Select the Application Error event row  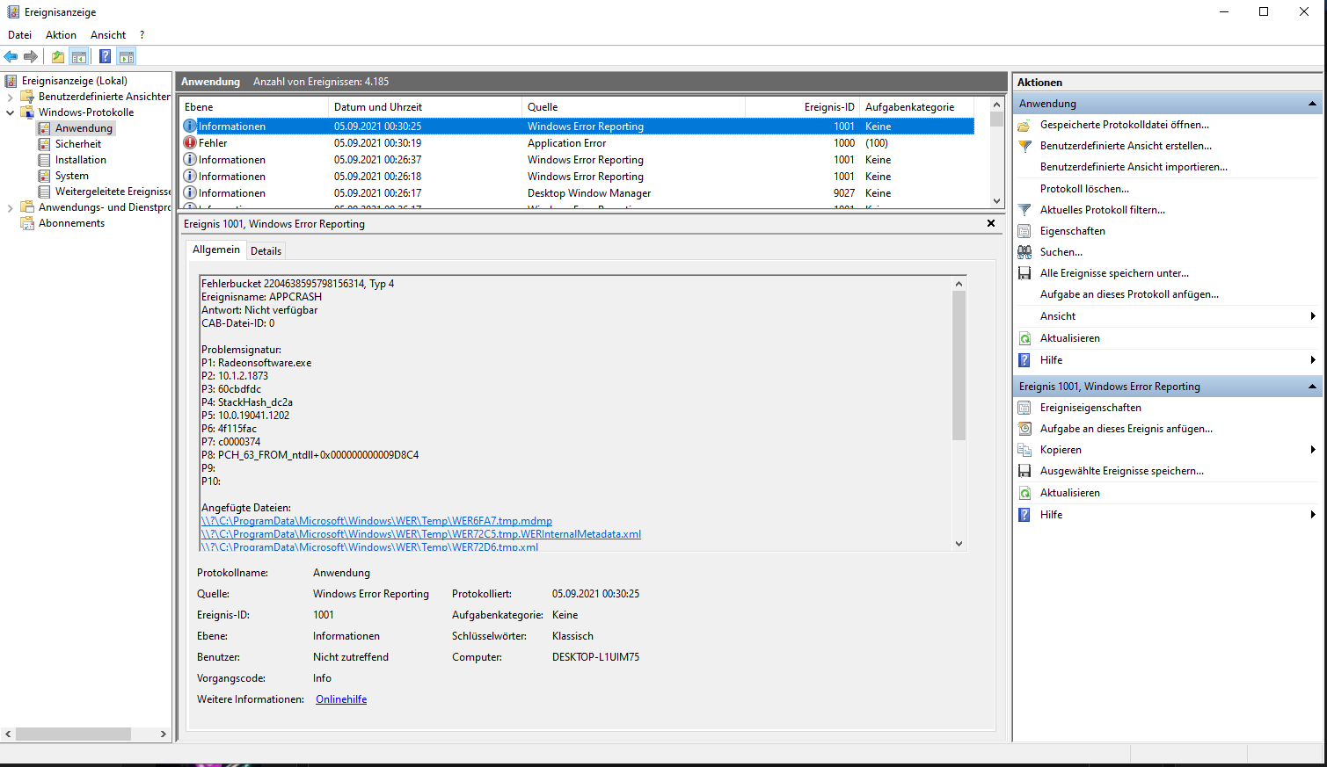click(x=578, y=143)
